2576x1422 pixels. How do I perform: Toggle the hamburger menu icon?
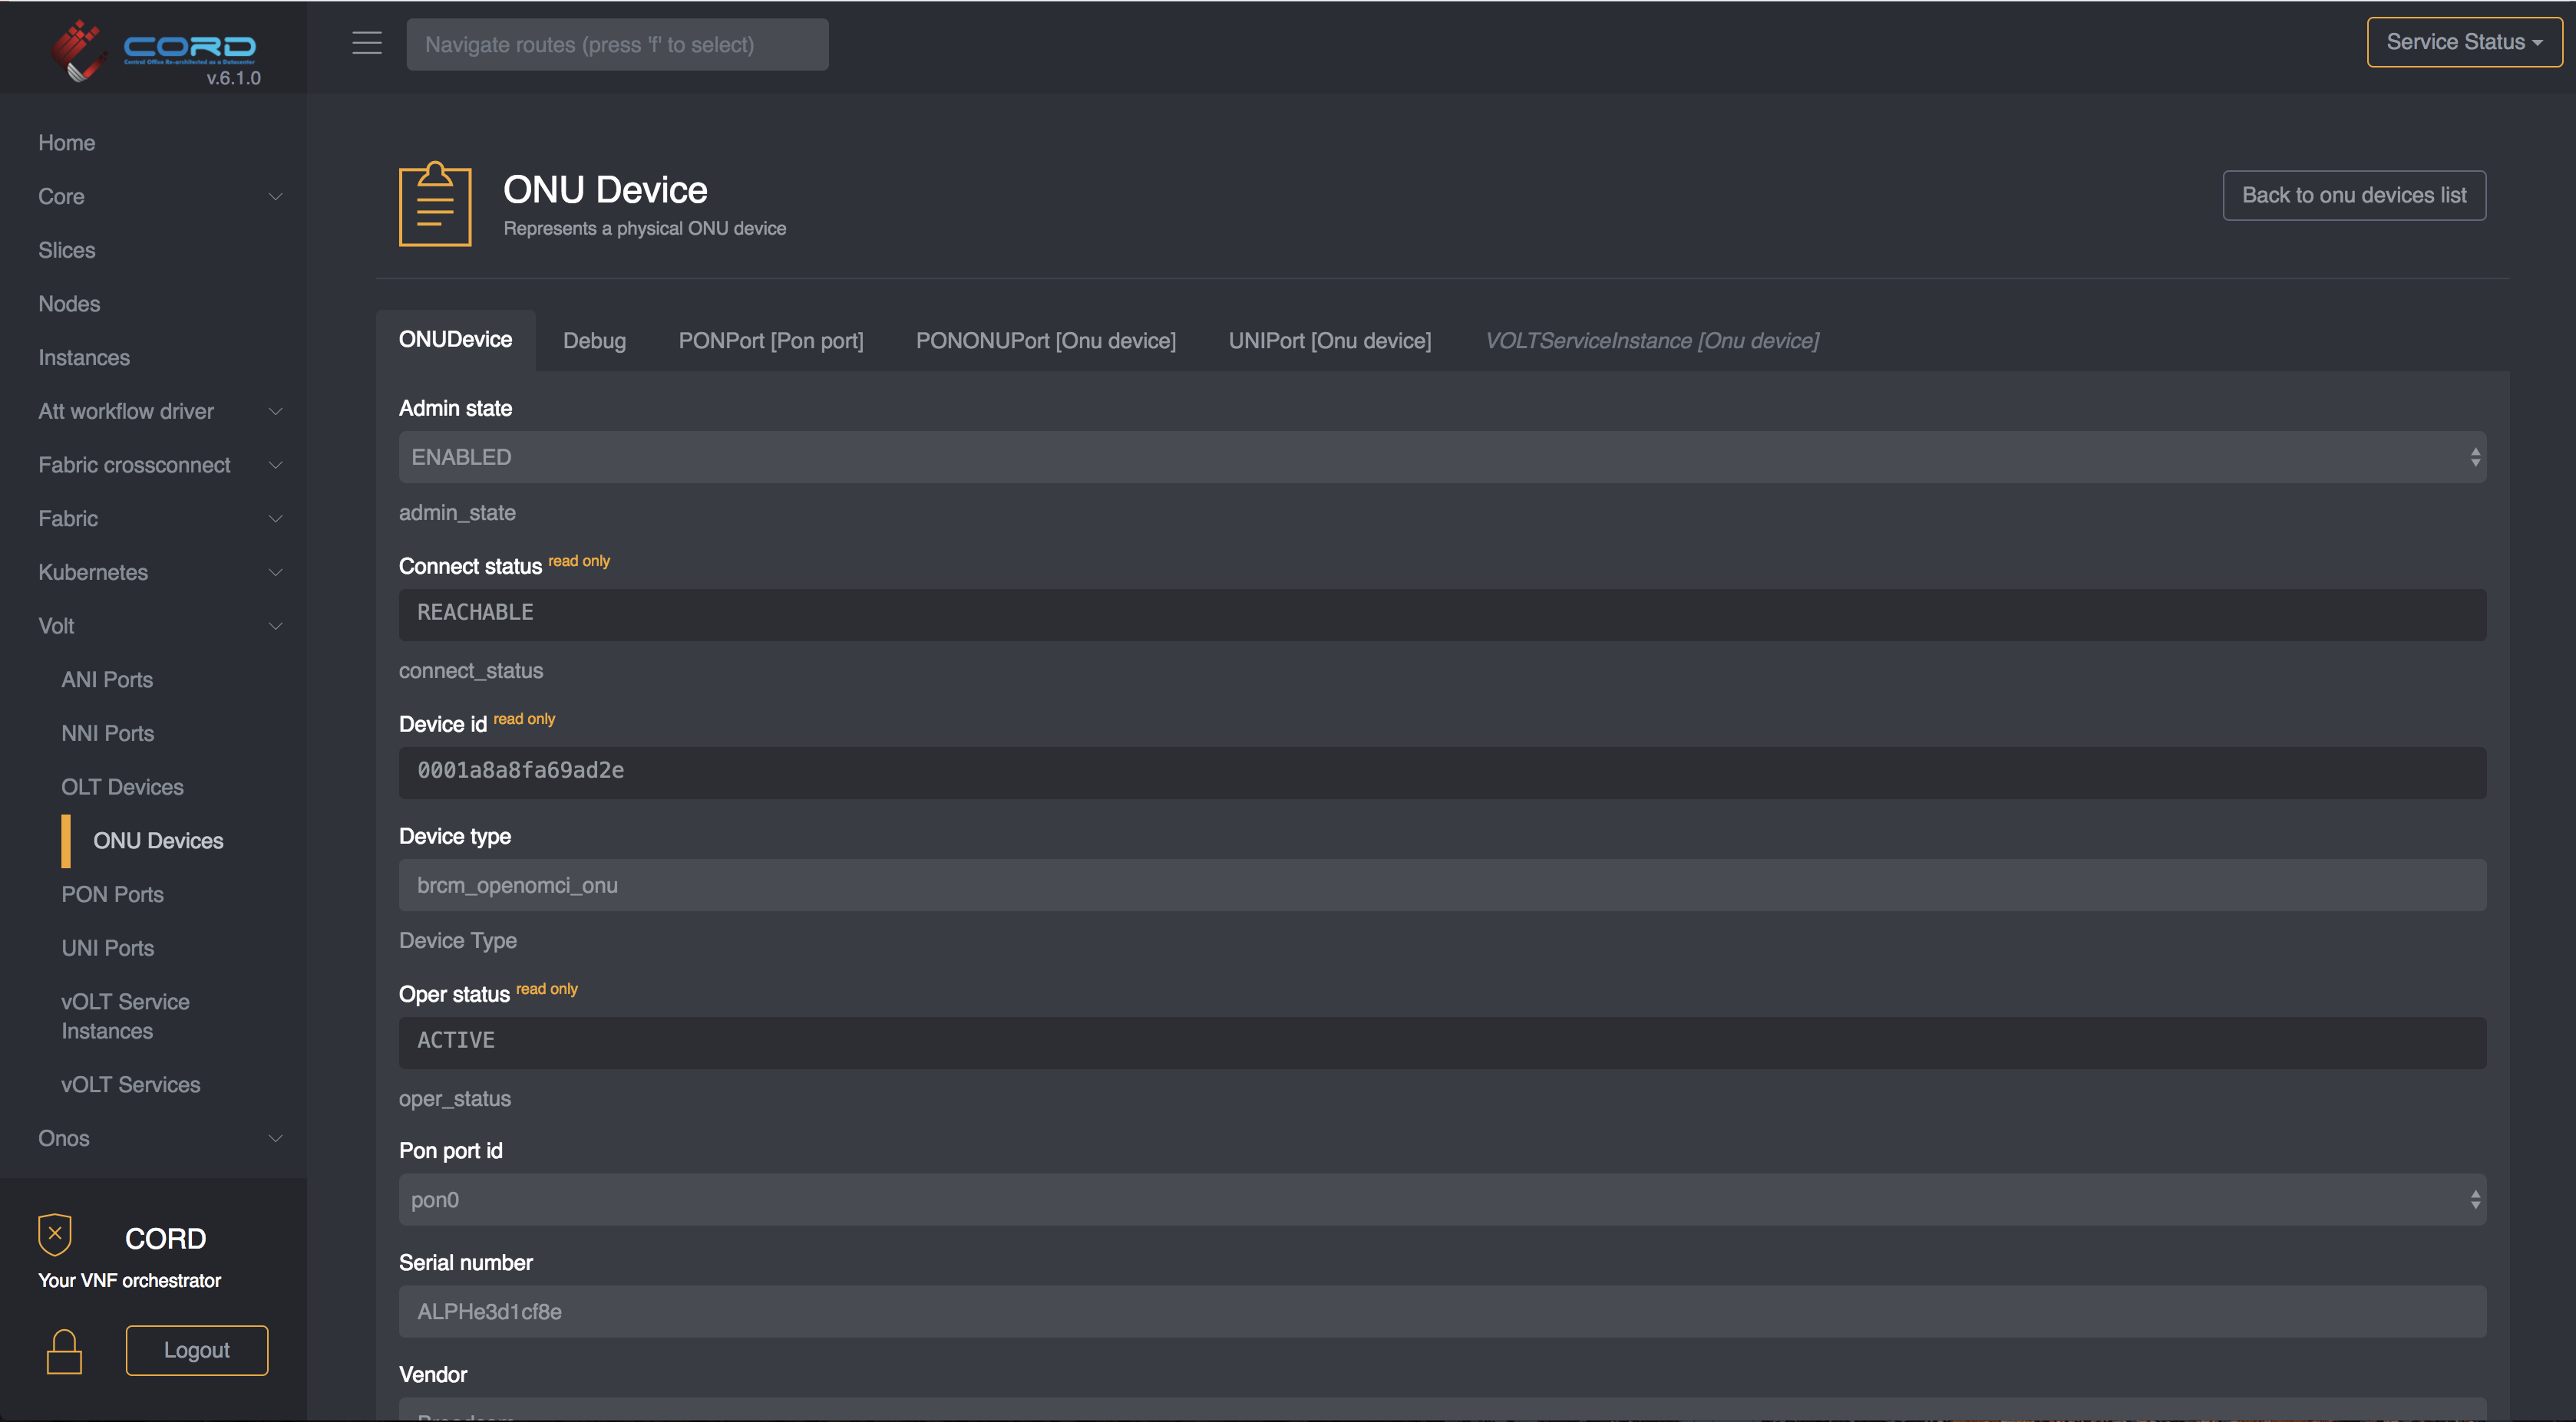(367, 43)
